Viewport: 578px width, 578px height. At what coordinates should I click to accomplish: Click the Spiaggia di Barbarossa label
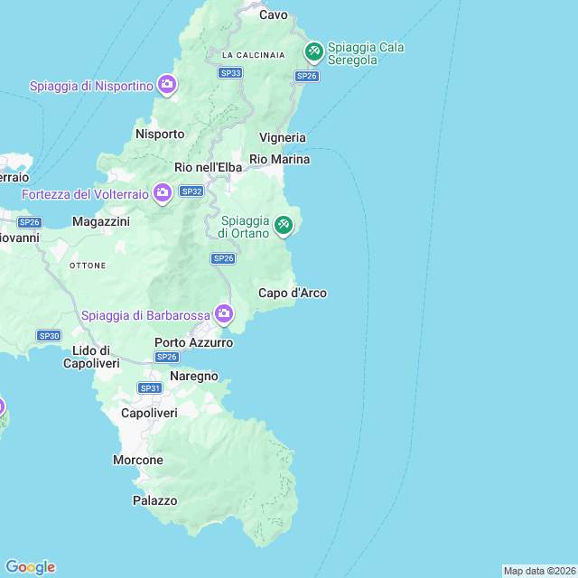(145, 316)
